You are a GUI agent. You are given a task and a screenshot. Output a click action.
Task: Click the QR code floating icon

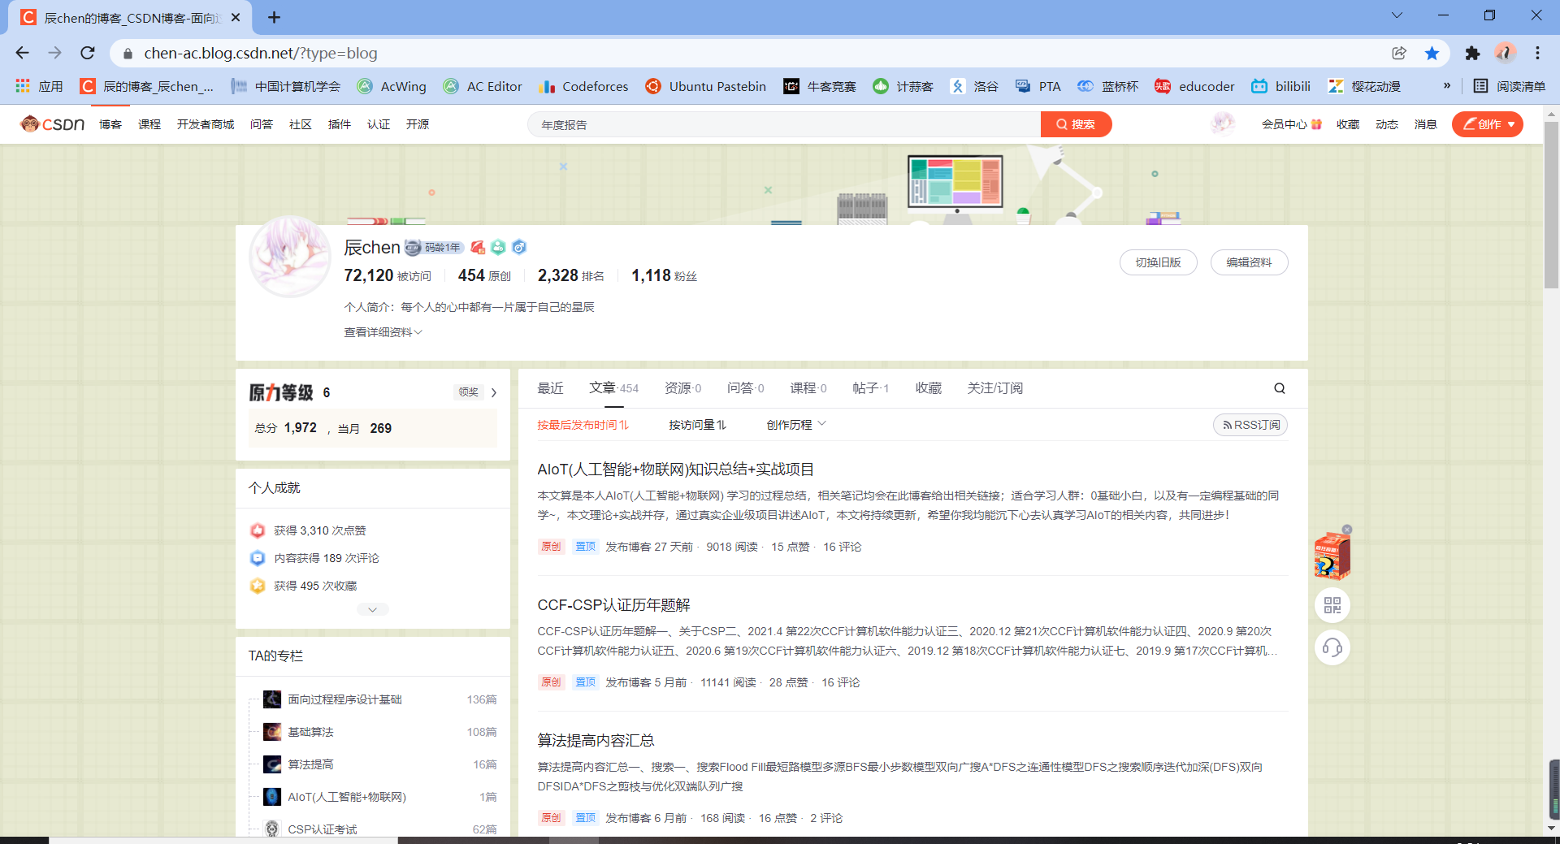[x=1332, y=605]
